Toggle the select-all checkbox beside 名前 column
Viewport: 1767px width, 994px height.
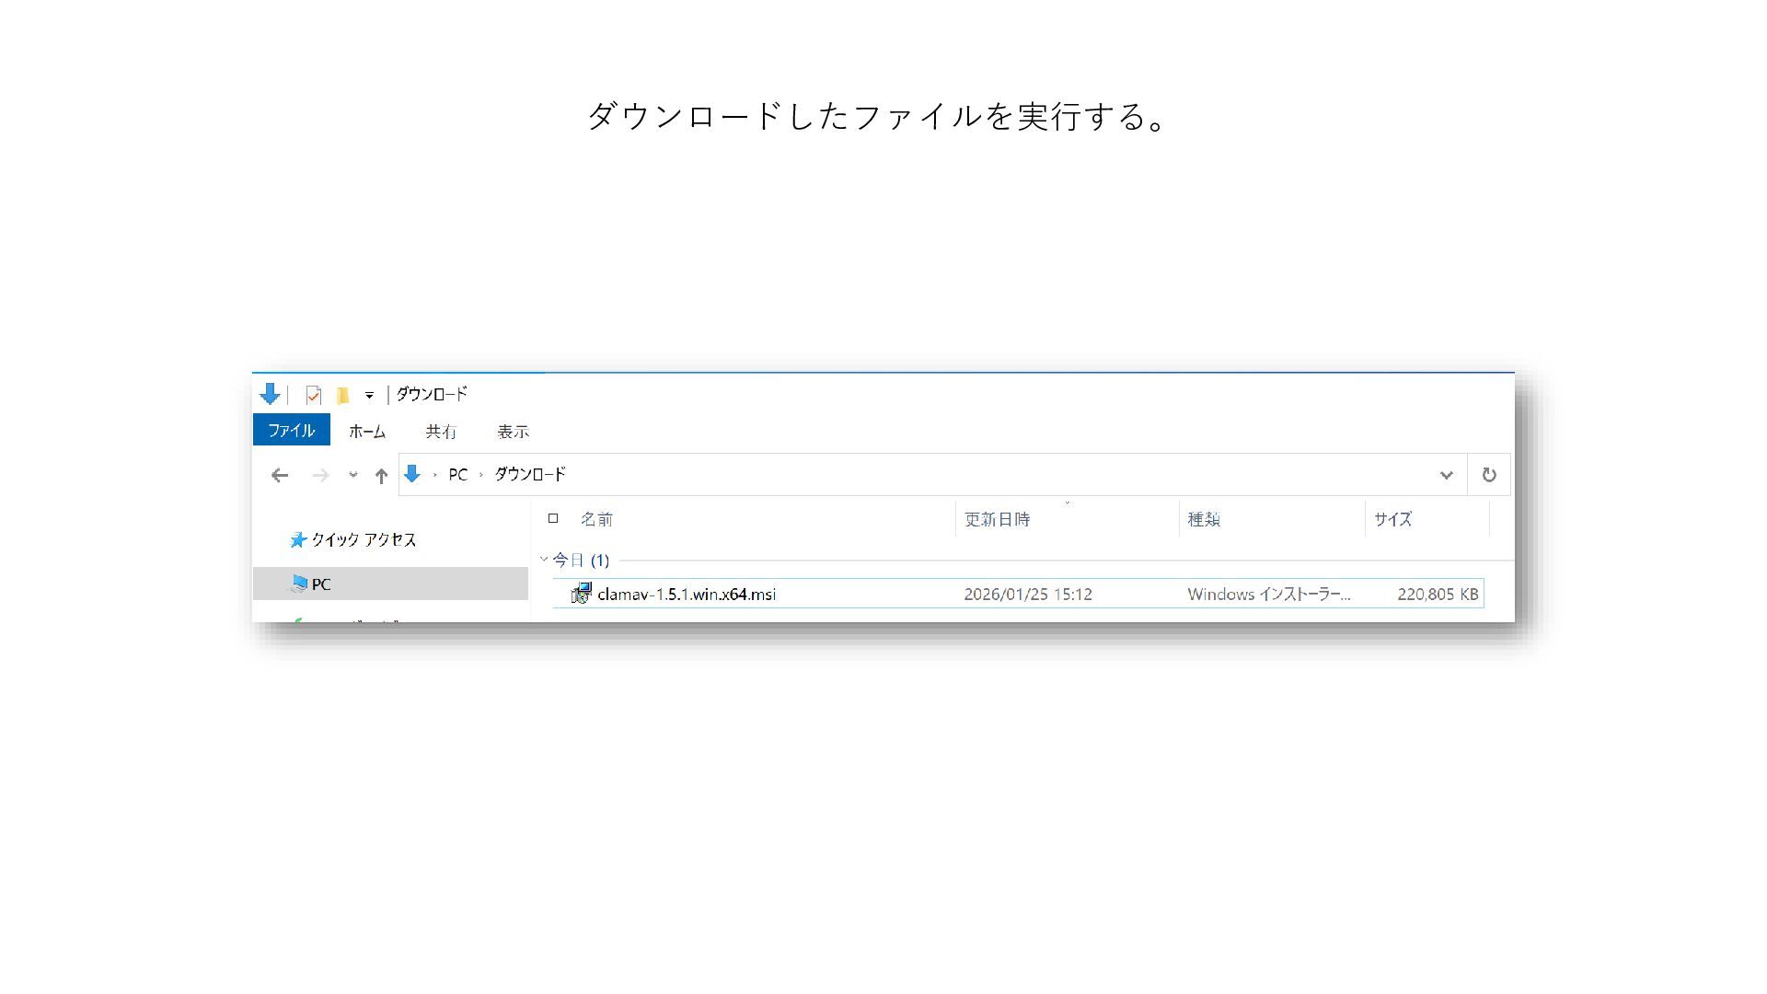click(x=553, y=518)
